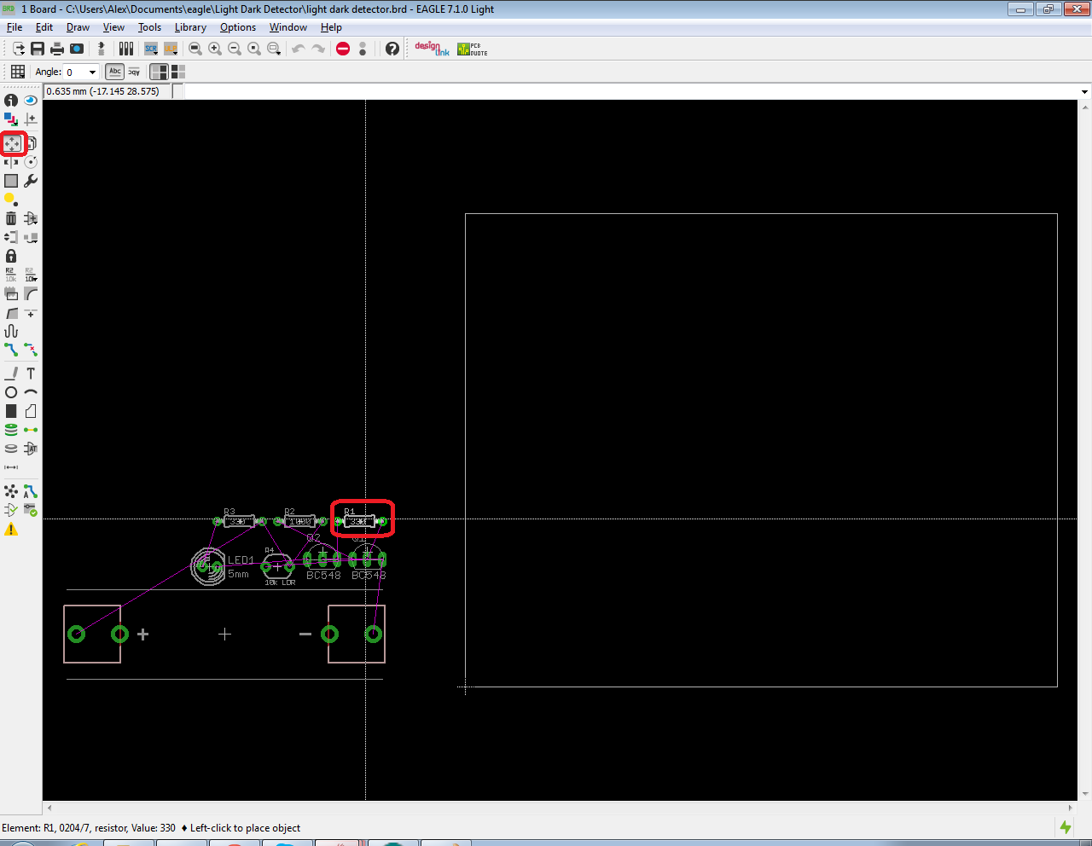
Task: Toggle the layer display preset button
Action: click(x=160, y=72)
